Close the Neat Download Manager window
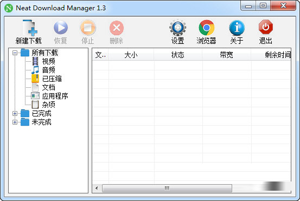This screenshot has width=300, height=201. click(x=283, y=6)
